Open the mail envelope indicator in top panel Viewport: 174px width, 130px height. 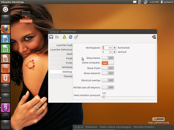(x=134, y=2)
